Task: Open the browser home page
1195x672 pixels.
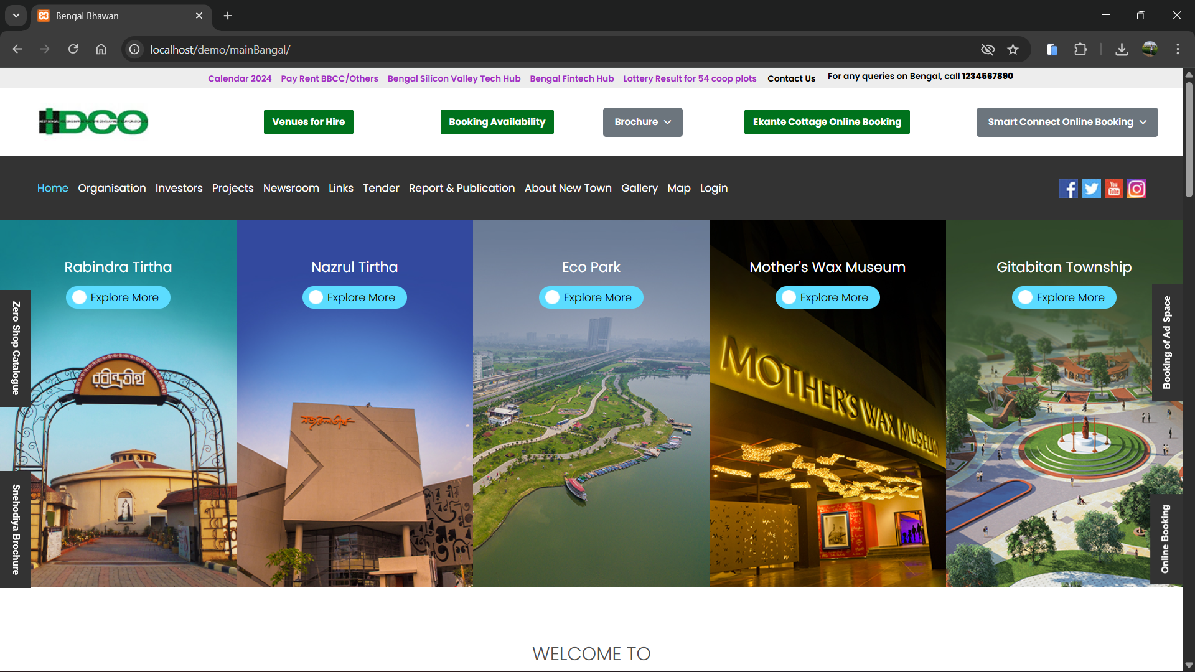Action: (x=101, y=49)
